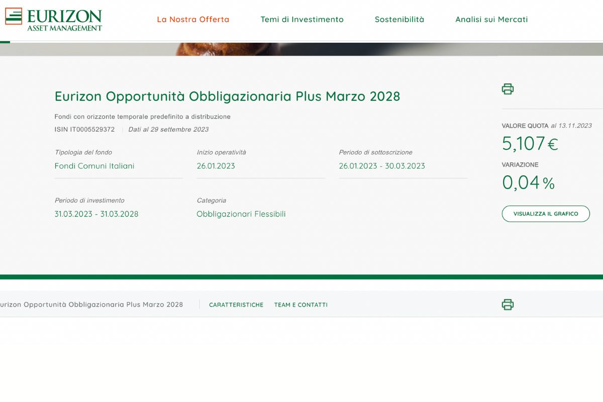Click the 0,04 % variazione figure
The height and width of the screenshot is (402, 603).
tap(528, 183)
